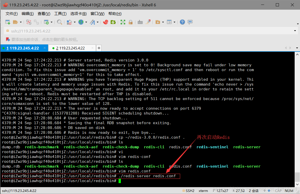Open the 查看(V) menu
The width and height of the screenshot is (300, 194).
[x=44, y=14]
